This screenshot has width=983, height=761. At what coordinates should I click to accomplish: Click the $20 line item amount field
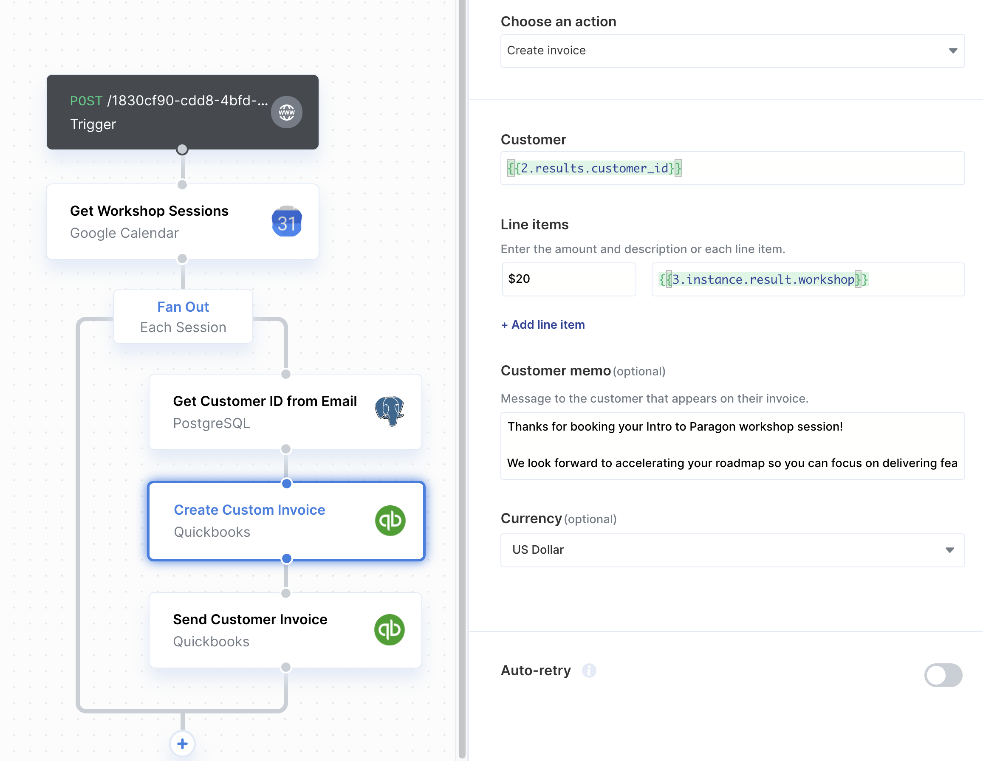tap(569, 279)
